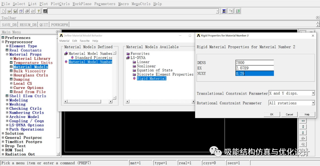Click Cancel in the Rigid Properties dialog

pos(289,114)
